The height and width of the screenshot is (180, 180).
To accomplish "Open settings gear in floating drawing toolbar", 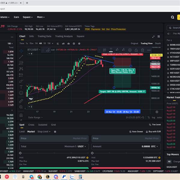I will (x=130, y=50).
